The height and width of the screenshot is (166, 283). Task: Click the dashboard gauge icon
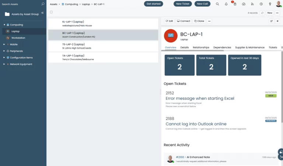click(x=244, y=4)
